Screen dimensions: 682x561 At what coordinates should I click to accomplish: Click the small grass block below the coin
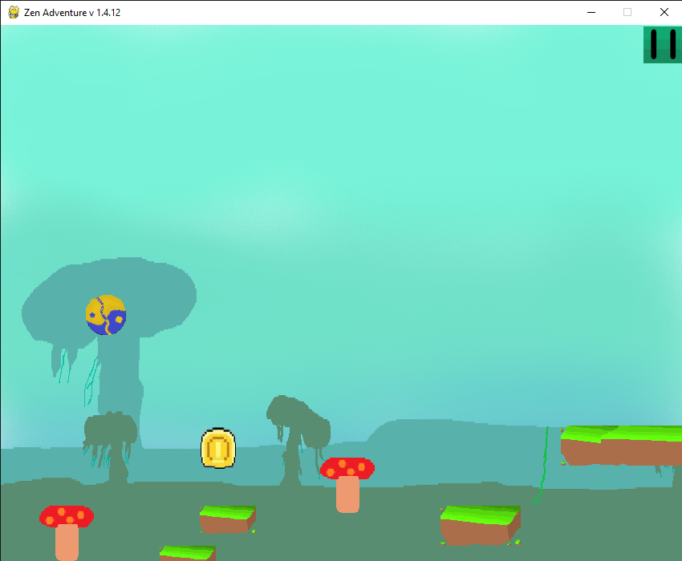[228, 519]
